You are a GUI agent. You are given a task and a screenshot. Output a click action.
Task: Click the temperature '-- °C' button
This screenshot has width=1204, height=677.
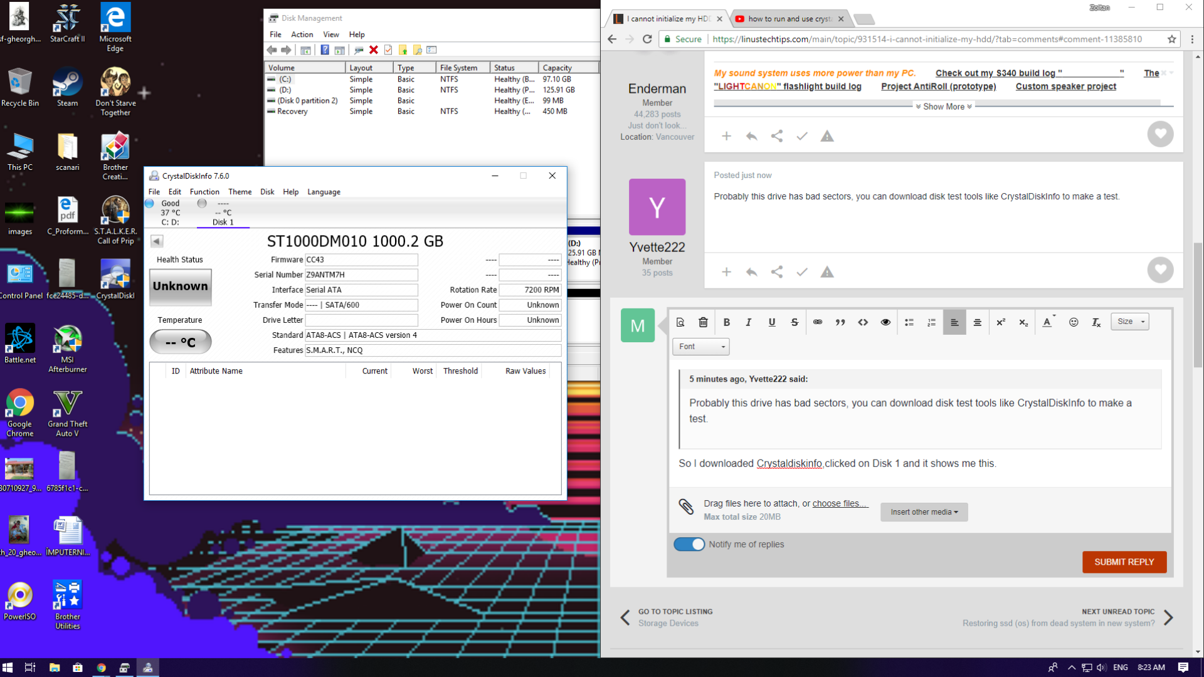click(181, 342)
